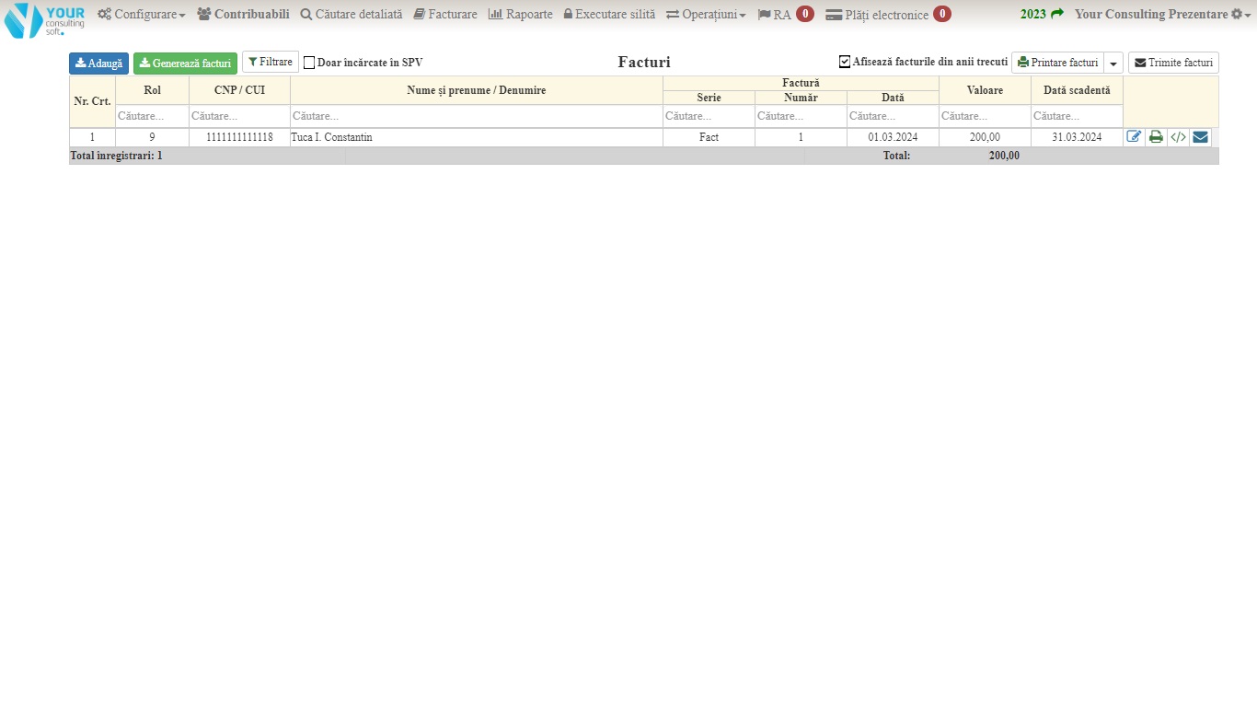This screenshot has width=1257, height=707.
Task: Uncheck Afișează facturile din anii trecuți
Action: click(x=845, y=62)
